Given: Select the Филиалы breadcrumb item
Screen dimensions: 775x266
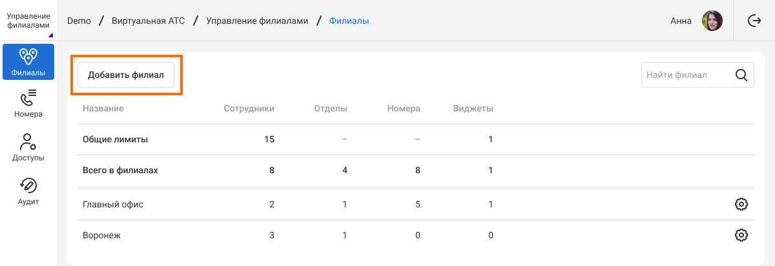Looking at the screenshot, I should click(x=349, y=21).
